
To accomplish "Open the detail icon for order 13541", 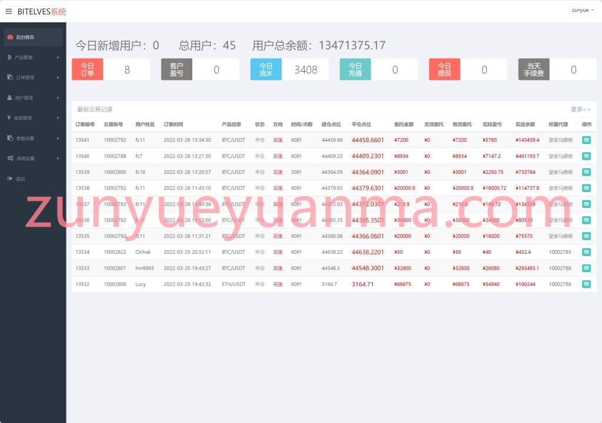I will point(586,140).
